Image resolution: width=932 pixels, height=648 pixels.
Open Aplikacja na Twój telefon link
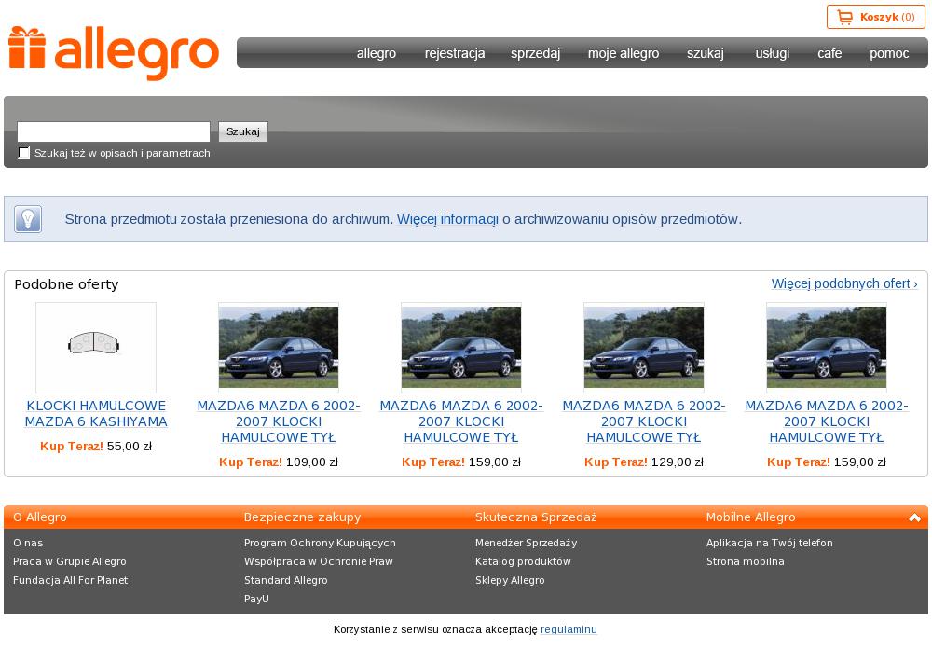(x=769, y=543)
